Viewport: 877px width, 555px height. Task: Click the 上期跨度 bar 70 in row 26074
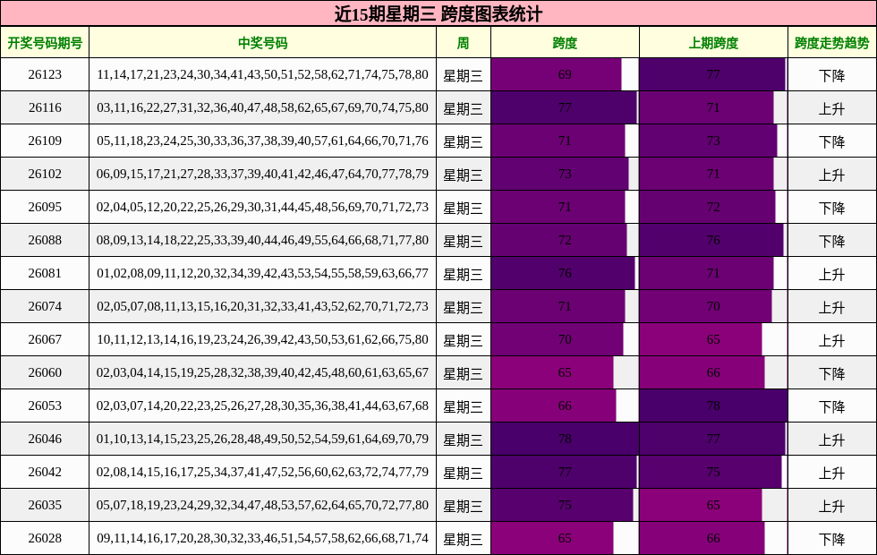coord(706,306)
